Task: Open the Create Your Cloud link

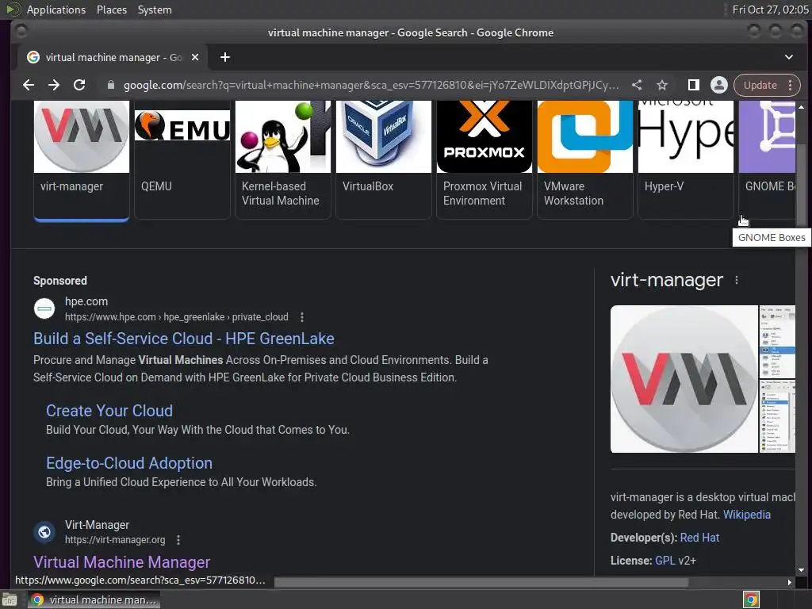Action: (109, 411)
